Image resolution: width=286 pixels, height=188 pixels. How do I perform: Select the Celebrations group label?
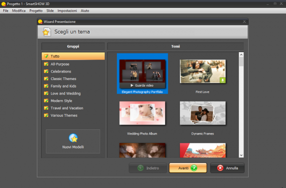click(x=61, y=71)
